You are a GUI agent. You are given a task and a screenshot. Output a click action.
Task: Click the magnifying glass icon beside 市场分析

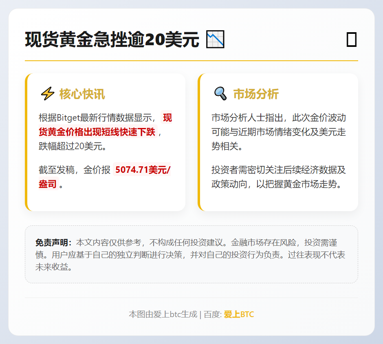220,94
